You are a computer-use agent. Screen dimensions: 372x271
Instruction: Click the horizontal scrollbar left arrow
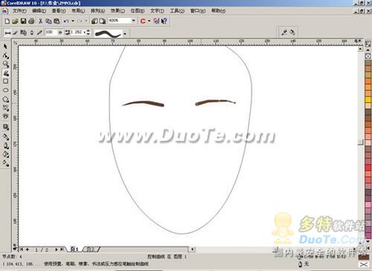pyautogui.click(x=193, y=249)
